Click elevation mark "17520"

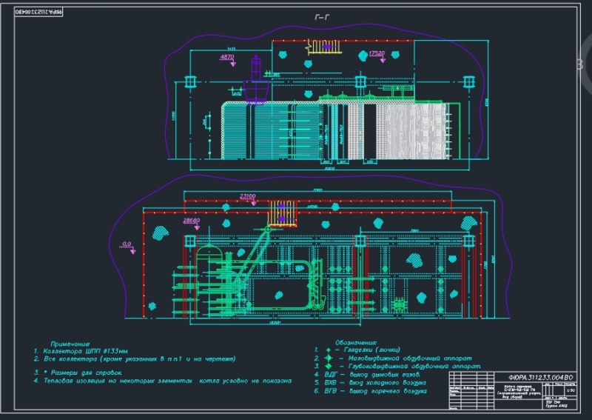click(x=377, y=53)
